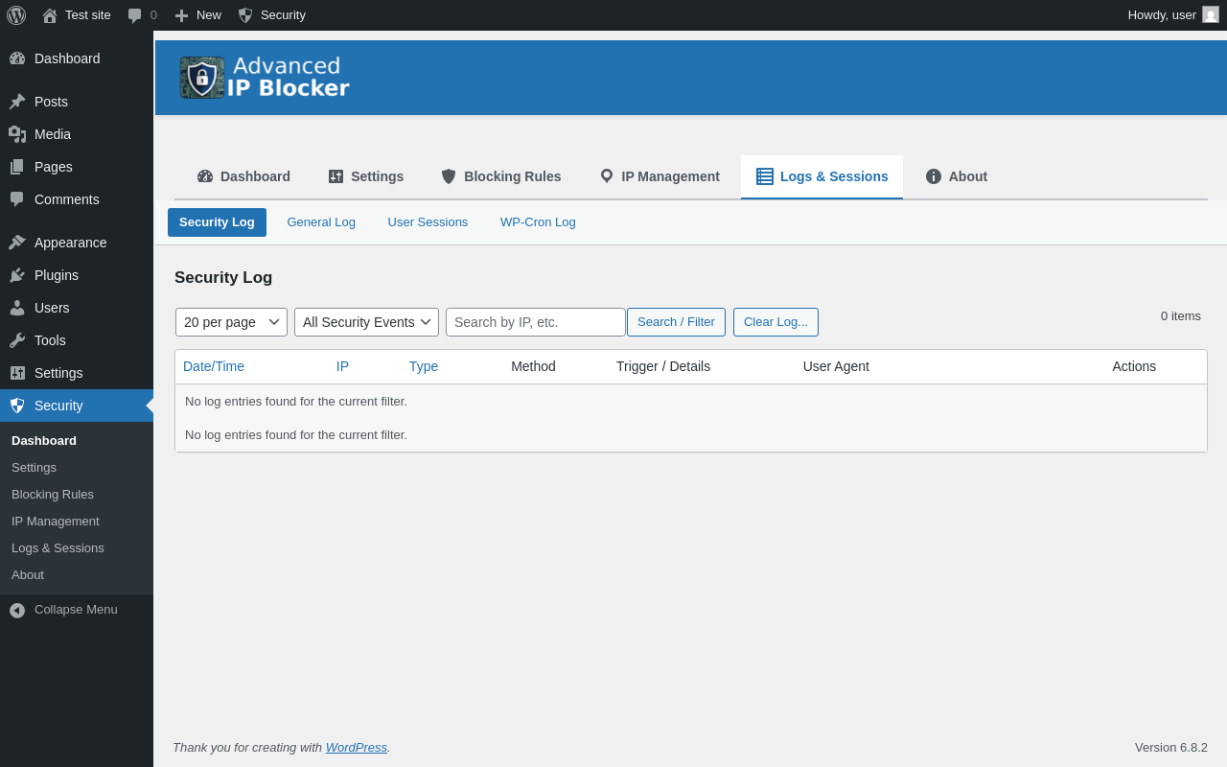
Task: Click the Settings tab sliders icon
Action: tap(336, 176)
